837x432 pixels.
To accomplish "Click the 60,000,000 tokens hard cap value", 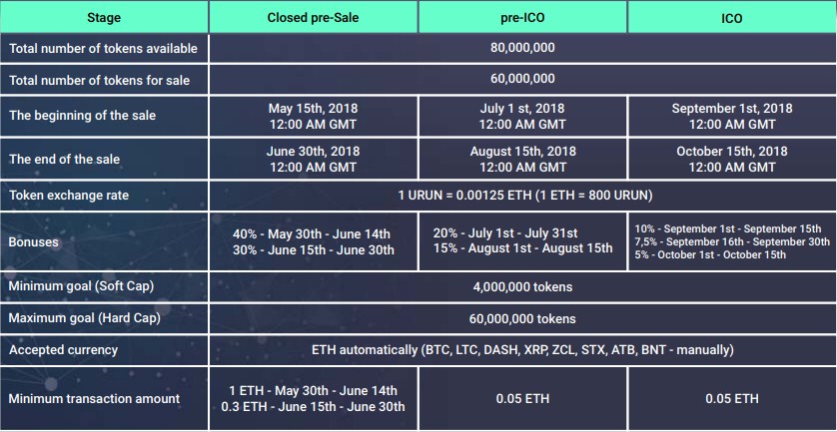I will pos(522,319).
